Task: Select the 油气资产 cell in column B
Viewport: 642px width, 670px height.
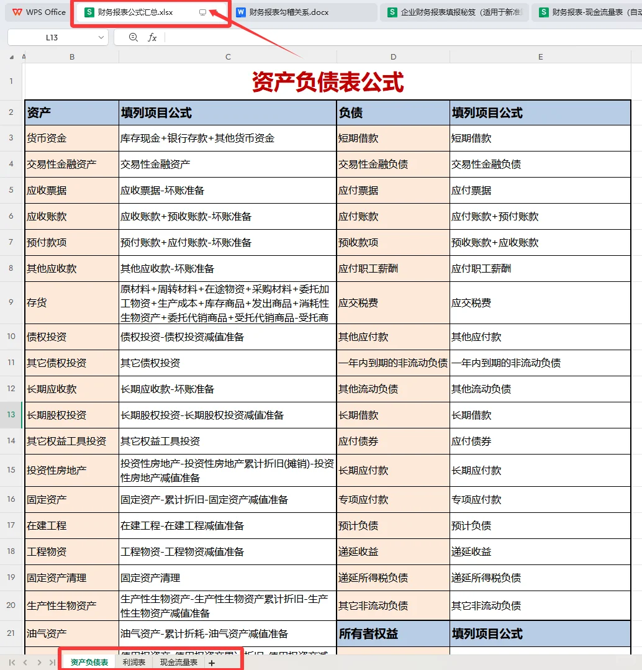Action: 72,634
